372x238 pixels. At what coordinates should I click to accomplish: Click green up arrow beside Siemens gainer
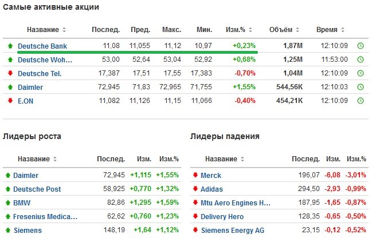tap(8, 230)
